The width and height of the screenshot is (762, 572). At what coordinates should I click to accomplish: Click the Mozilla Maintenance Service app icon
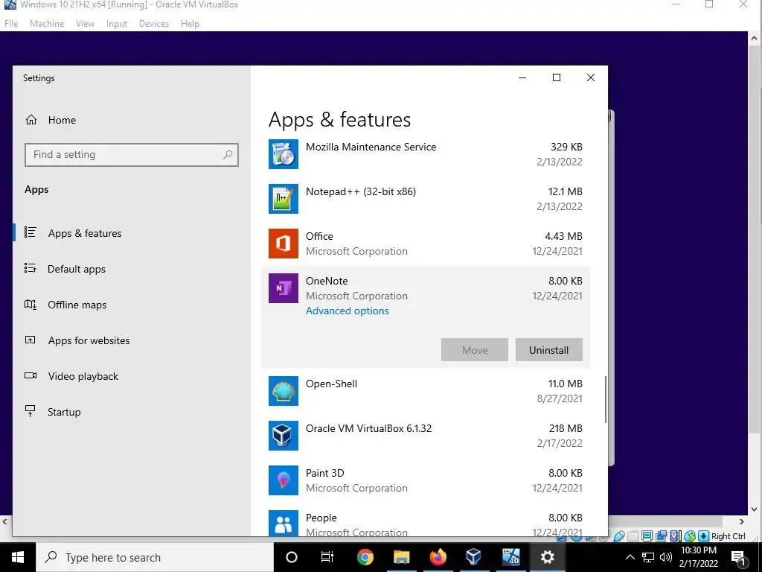[284, 154]
